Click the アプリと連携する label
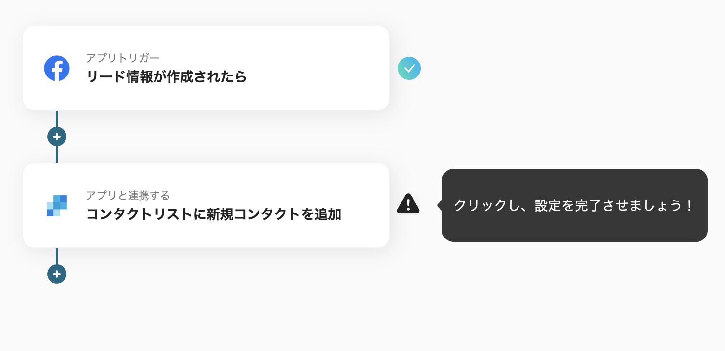This screenshot has width=725, height=351. (x=128, y=195)
